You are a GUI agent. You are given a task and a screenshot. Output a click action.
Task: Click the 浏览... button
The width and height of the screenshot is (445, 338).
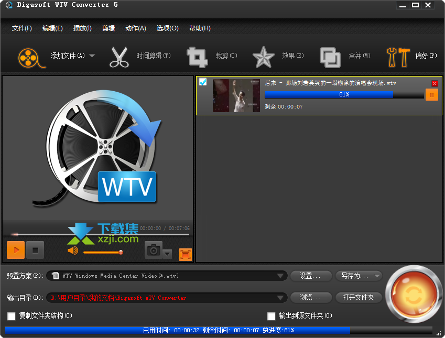pos(311,298)
